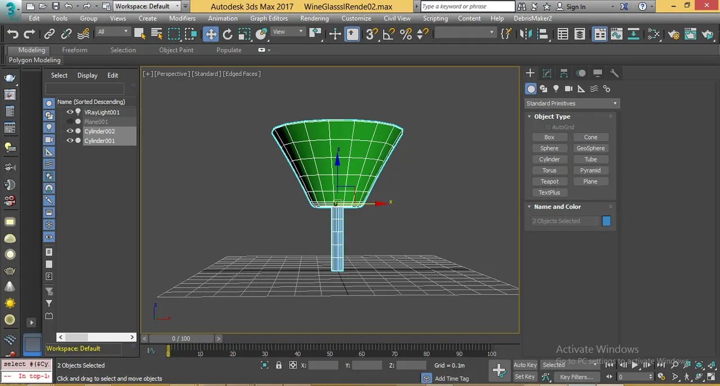This screenshot has width=720, height=386.
Task: Open the Display command panel tab
Action: [x=597, y=73]
